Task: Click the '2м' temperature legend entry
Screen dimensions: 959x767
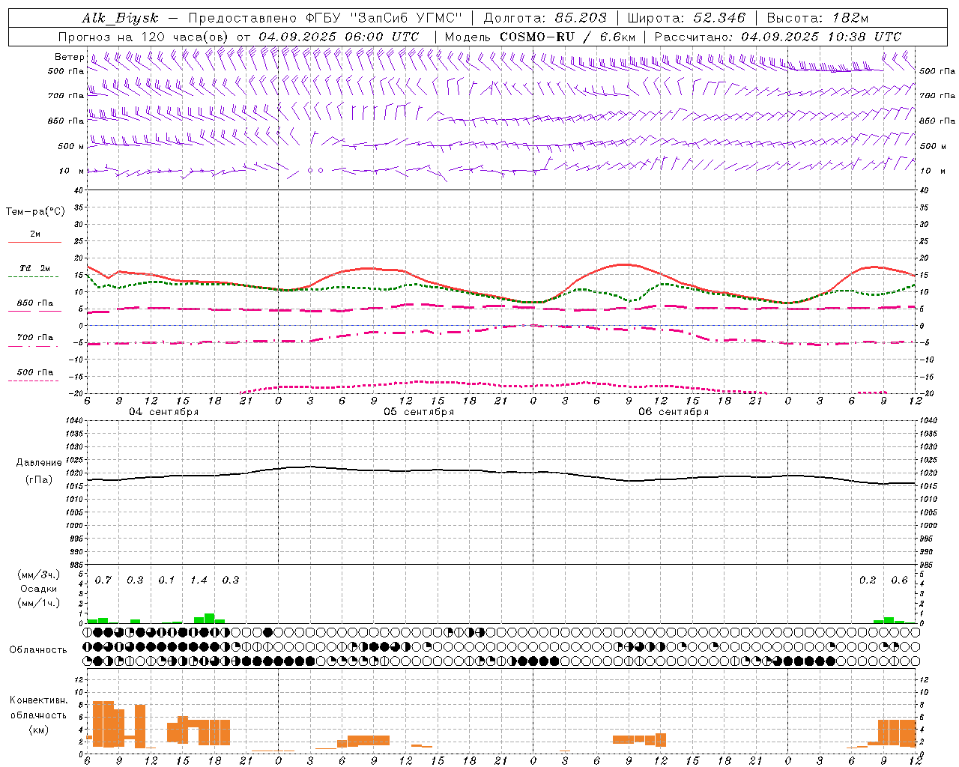Action: click(x=35, y=234)
